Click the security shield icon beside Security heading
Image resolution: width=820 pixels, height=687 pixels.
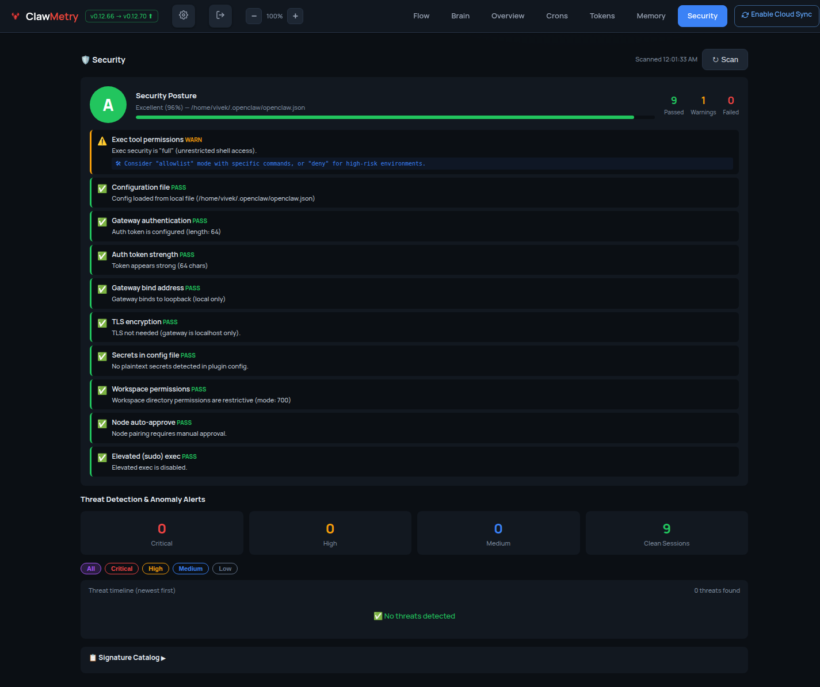click(85, 59)
